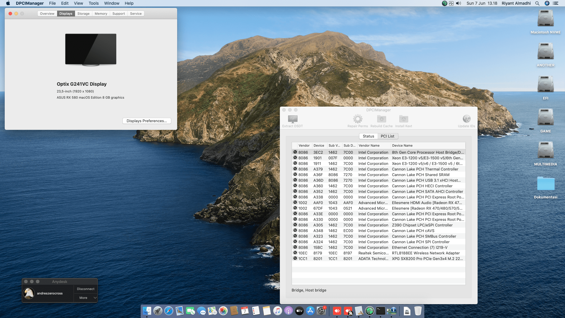Viewport: 565px width, 318px height.
Task: Select the ANOTHER drive on desktop
Action: (546, 51)
